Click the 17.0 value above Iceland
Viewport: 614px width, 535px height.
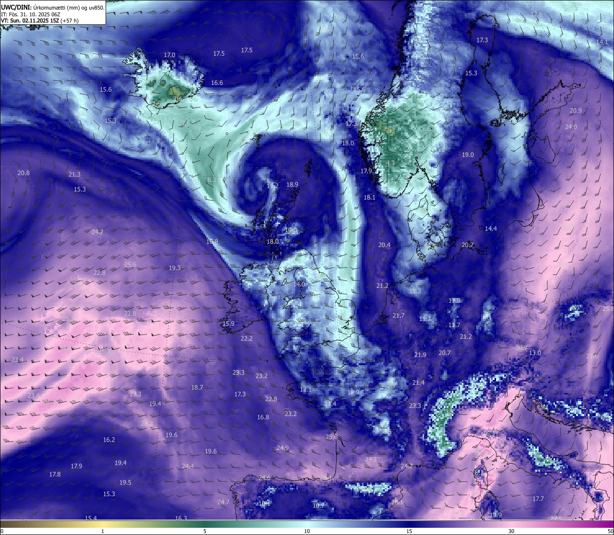(x=169, y=55)
